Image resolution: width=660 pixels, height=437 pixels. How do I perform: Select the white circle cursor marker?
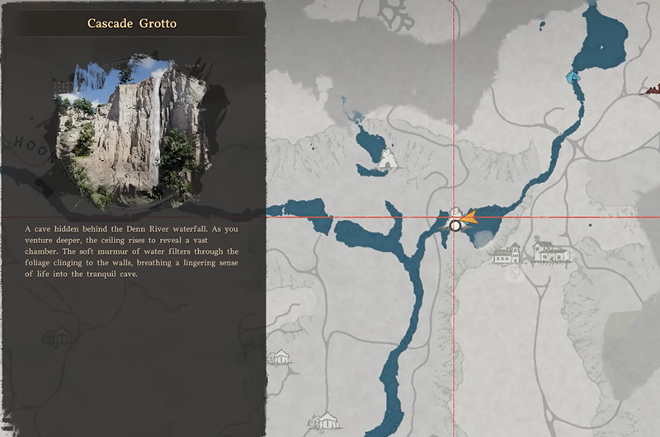click(x=454, y=224)
